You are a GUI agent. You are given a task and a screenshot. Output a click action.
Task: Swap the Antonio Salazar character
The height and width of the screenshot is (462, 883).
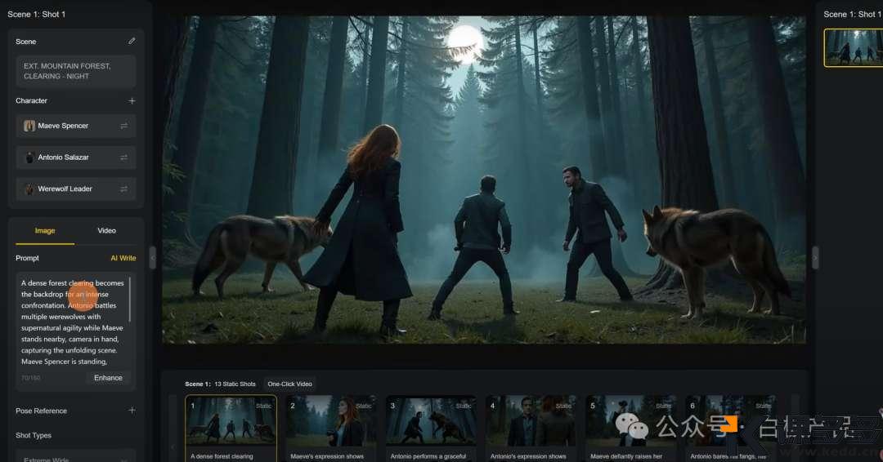[123, 158]
